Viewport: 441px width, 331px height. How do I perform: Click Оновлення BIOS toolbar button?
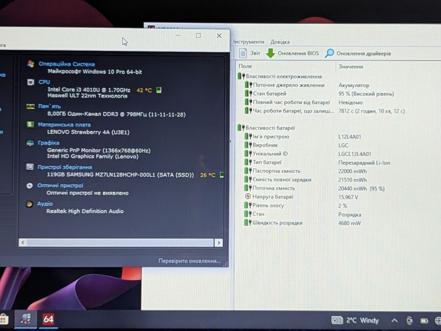292,53
